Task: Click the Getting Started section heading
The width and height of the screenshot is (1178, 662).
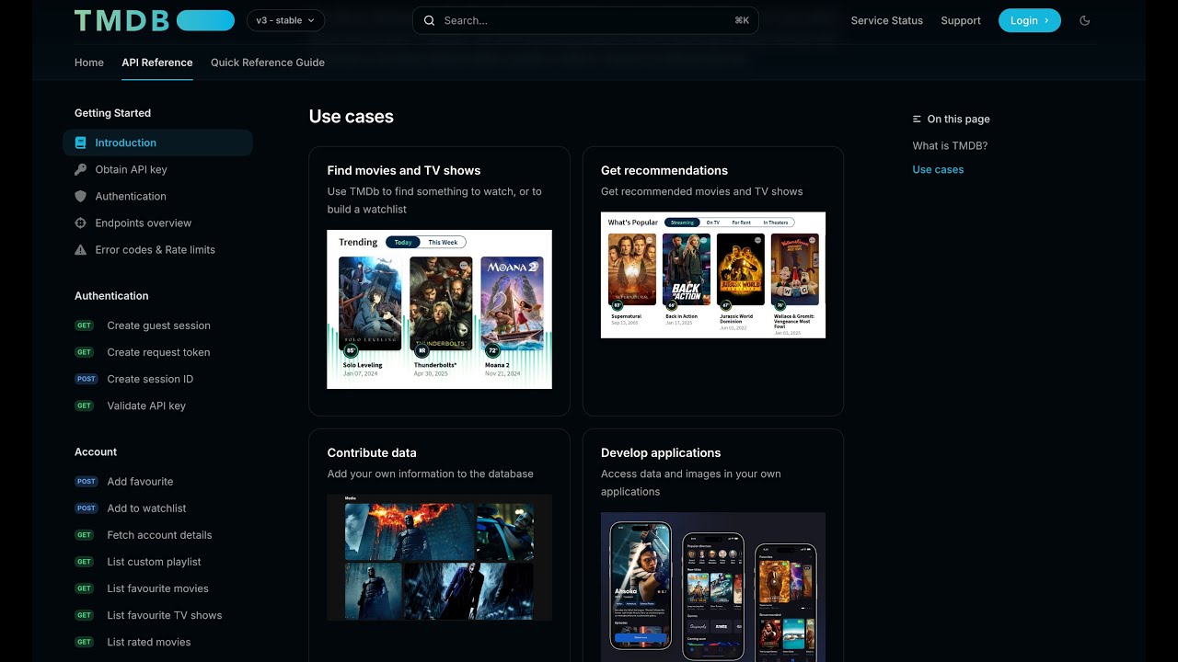Action: tap(112, 113)
